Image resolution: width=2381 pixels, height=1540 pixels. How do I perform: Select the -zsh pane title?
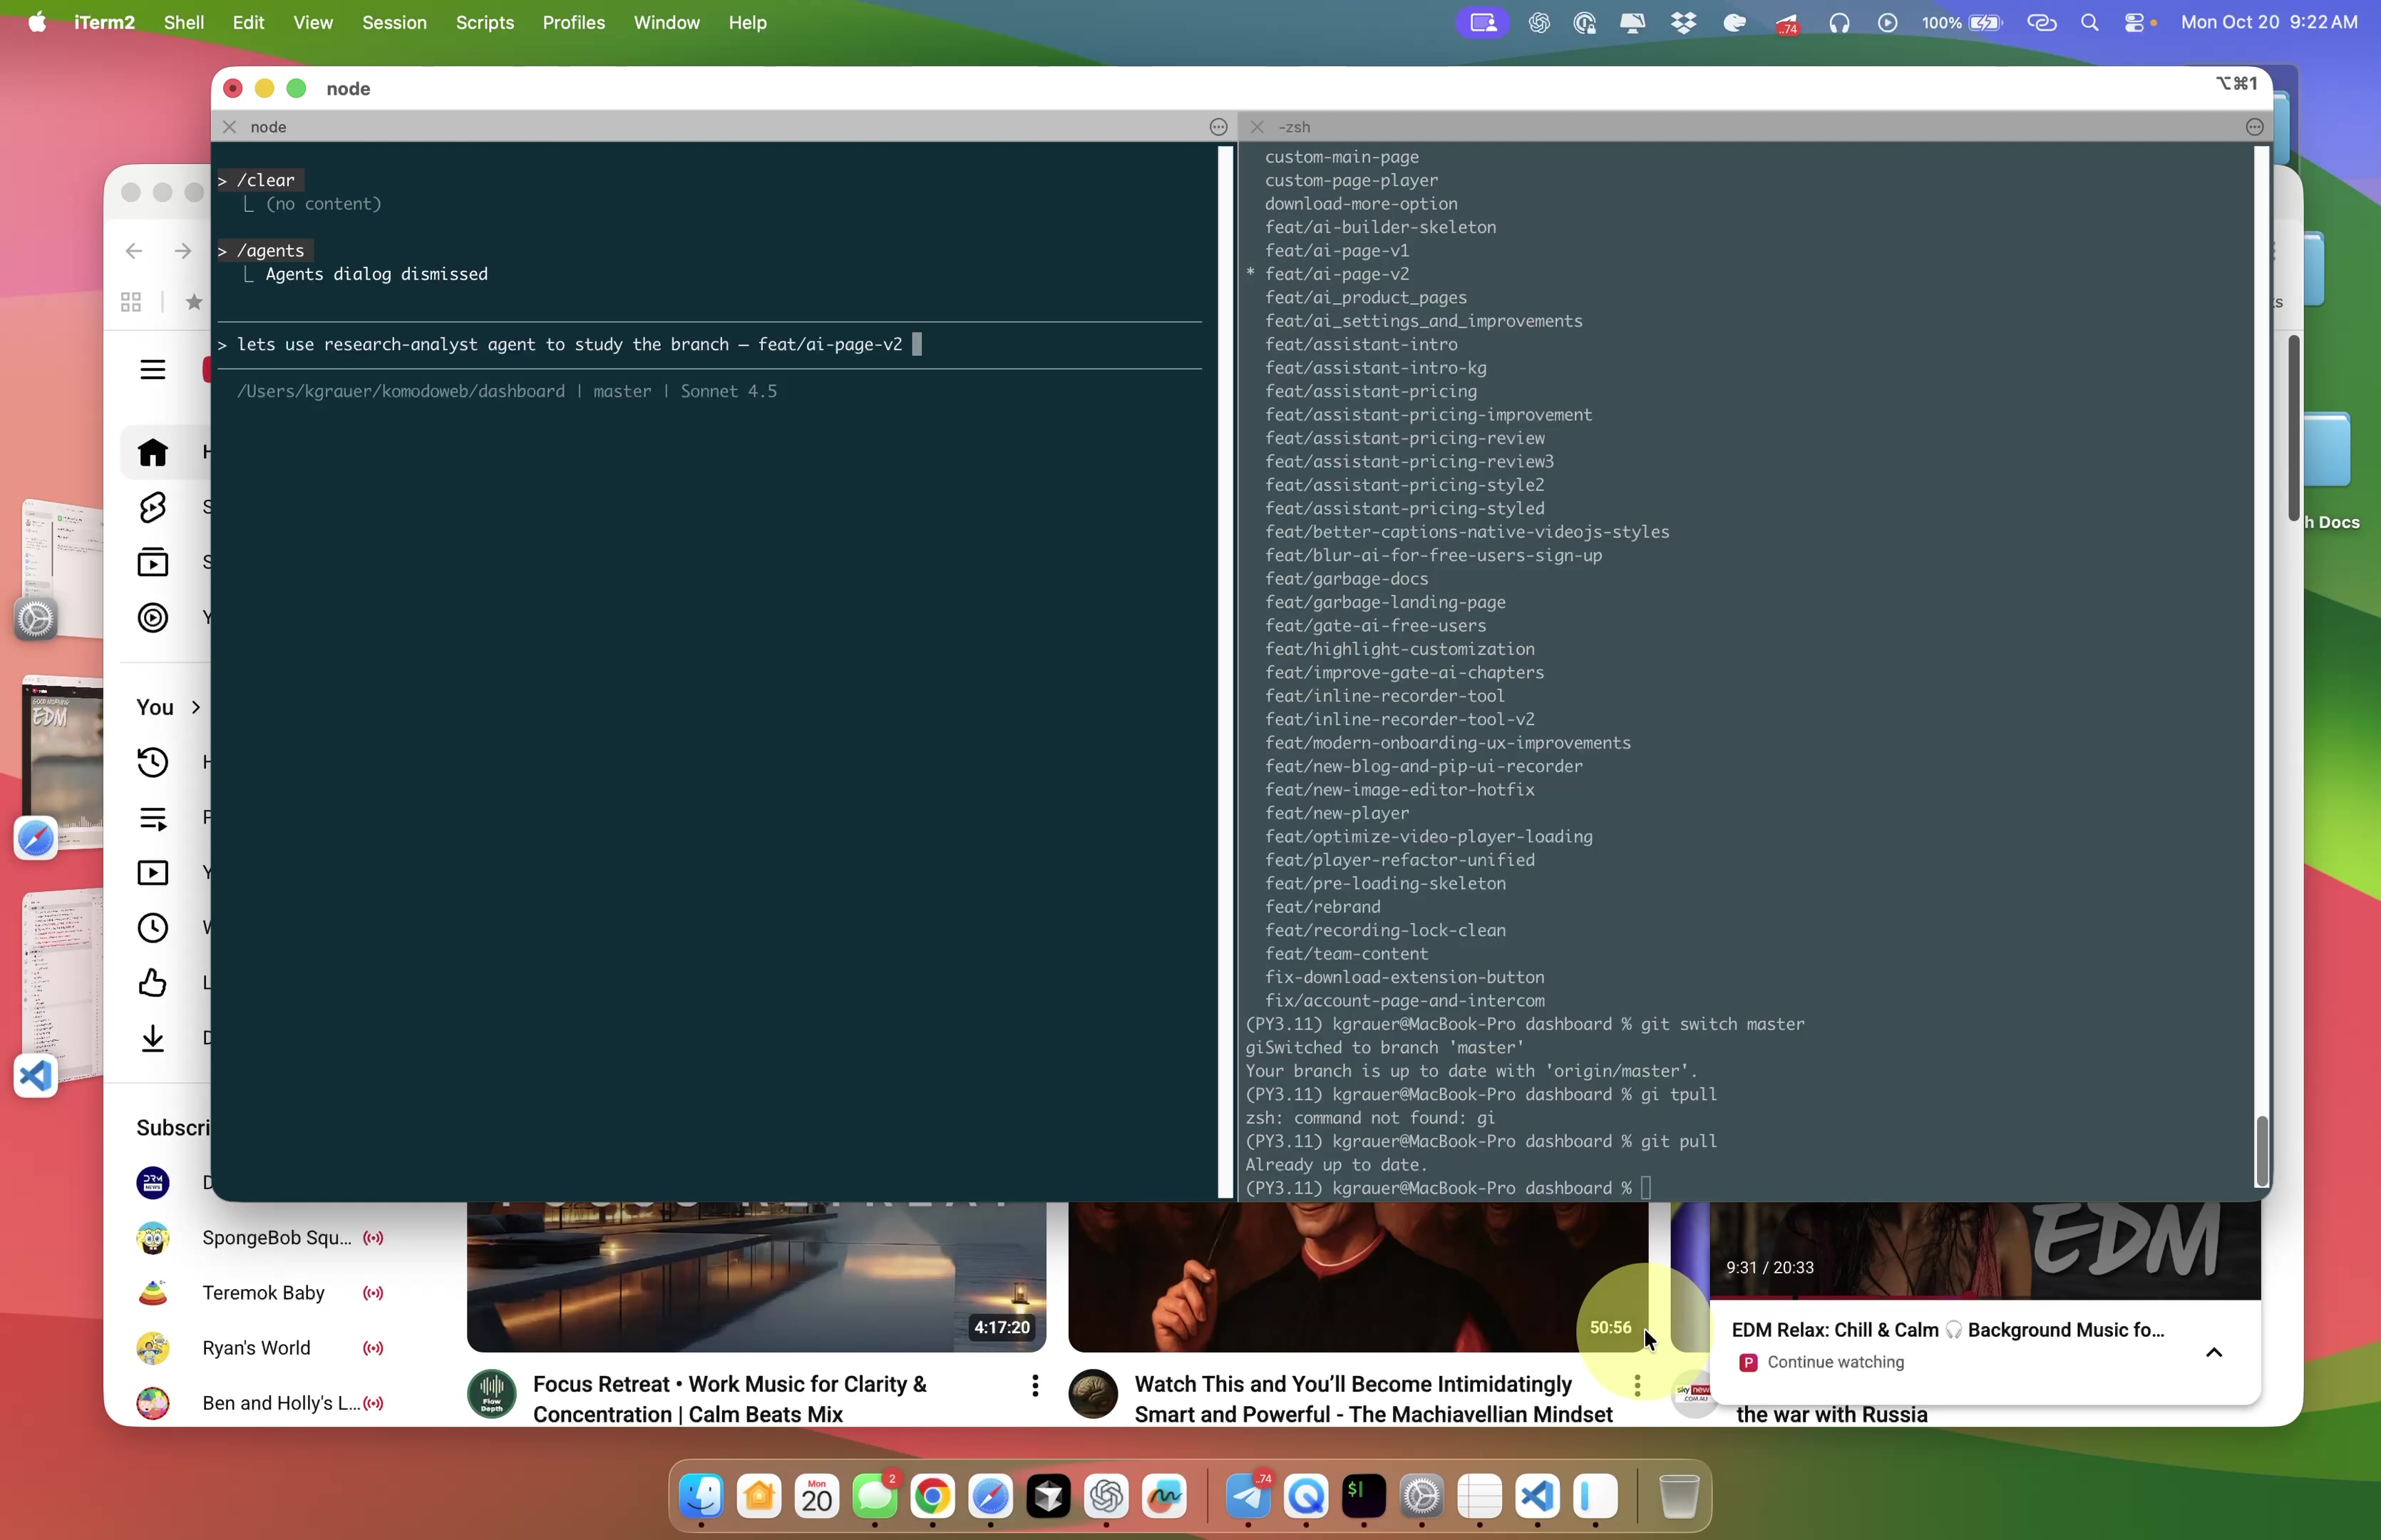(x=1295, y=127)
